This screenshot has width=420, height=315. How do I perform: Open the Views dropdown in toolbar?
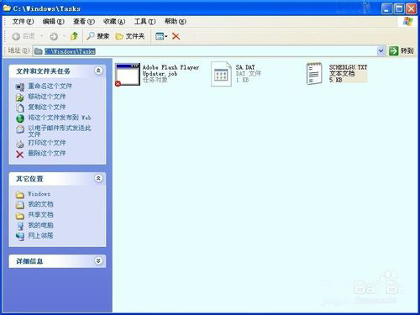161,36
